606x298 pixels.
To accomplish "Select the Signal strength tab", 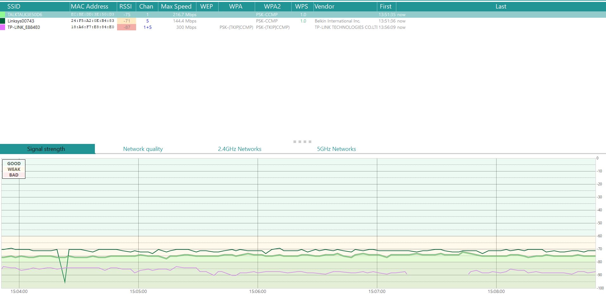I will (46, 149).
